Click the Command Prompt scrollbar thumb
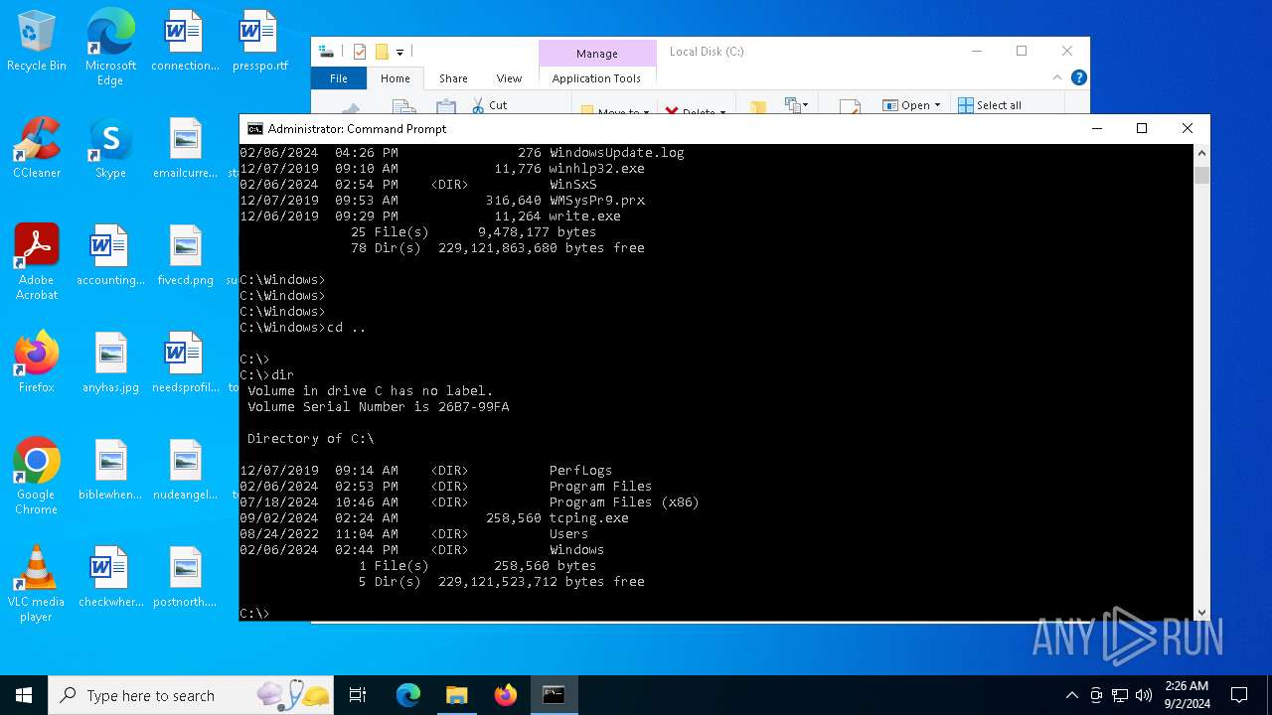 coord(1201,176)
